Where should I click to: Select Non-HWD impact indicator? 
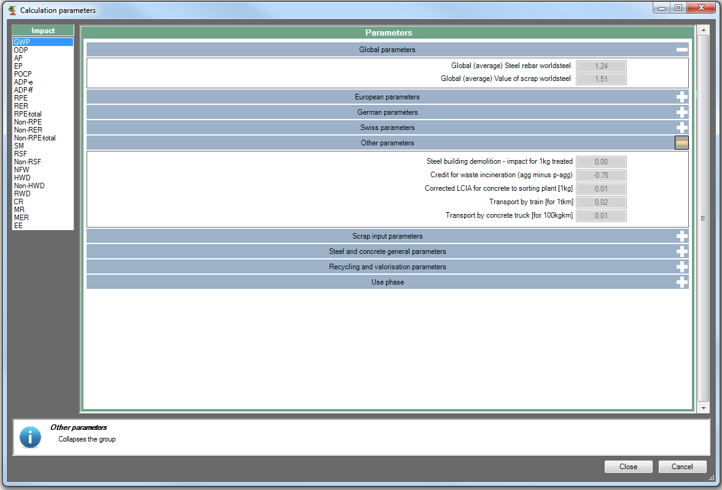pyautogui.click(x=43, y=185)
